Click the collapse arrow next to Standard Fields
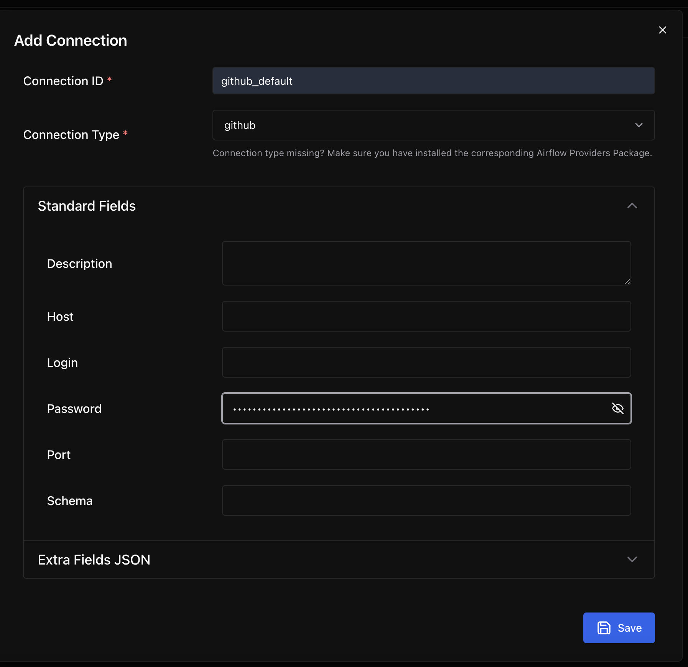This screenshot has width=688, height=667. pos(632,206)
